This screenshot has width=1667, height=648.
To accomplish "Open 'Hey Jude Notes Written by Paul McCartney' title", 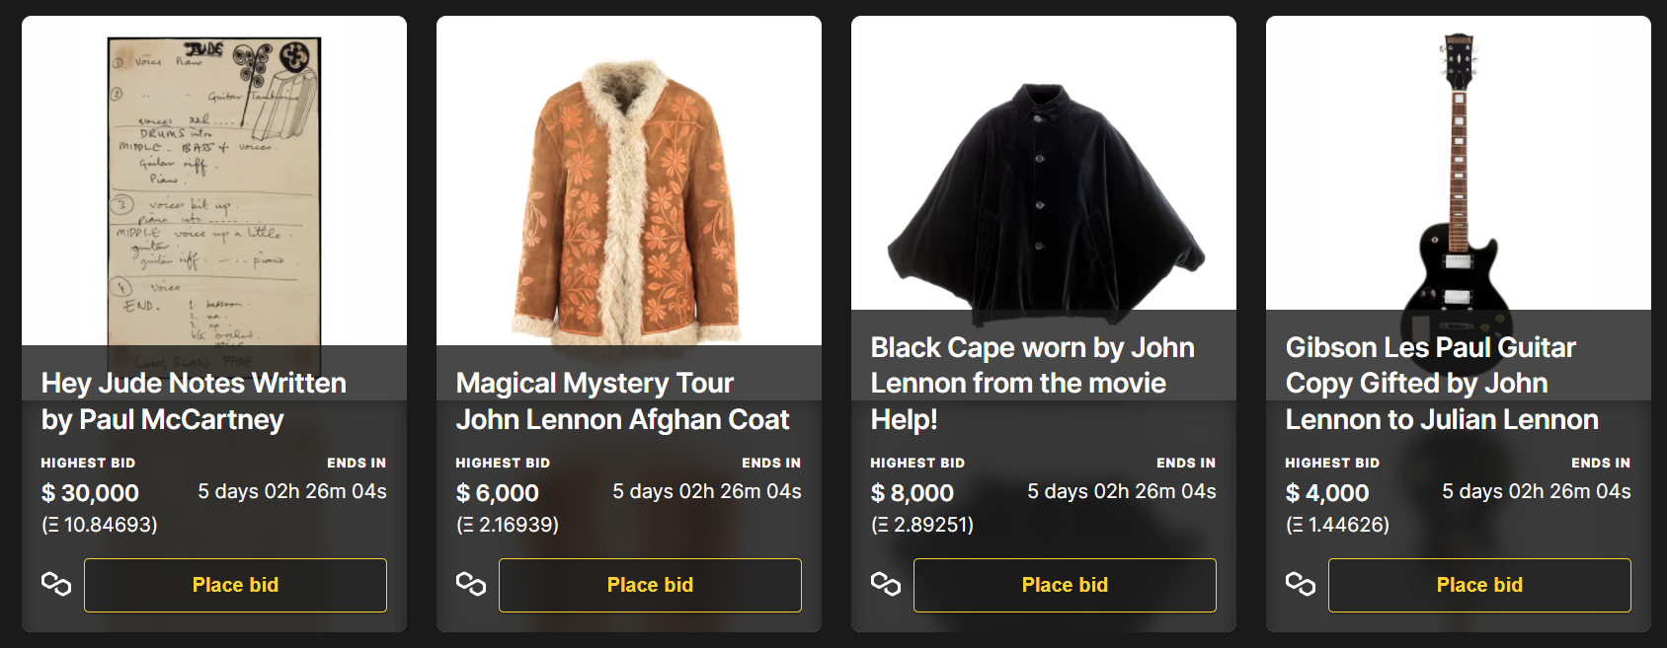I will pyautogui.click(x=194, y=400).
